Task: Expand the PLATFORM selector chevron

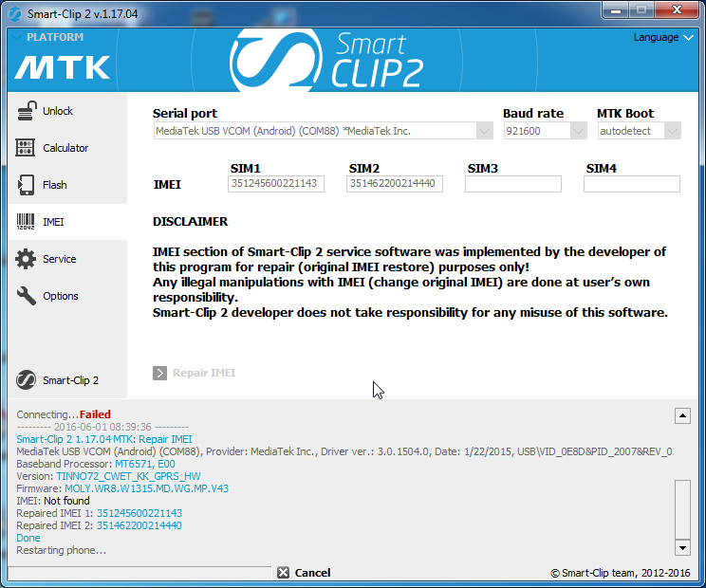Action: click(17, 37)
